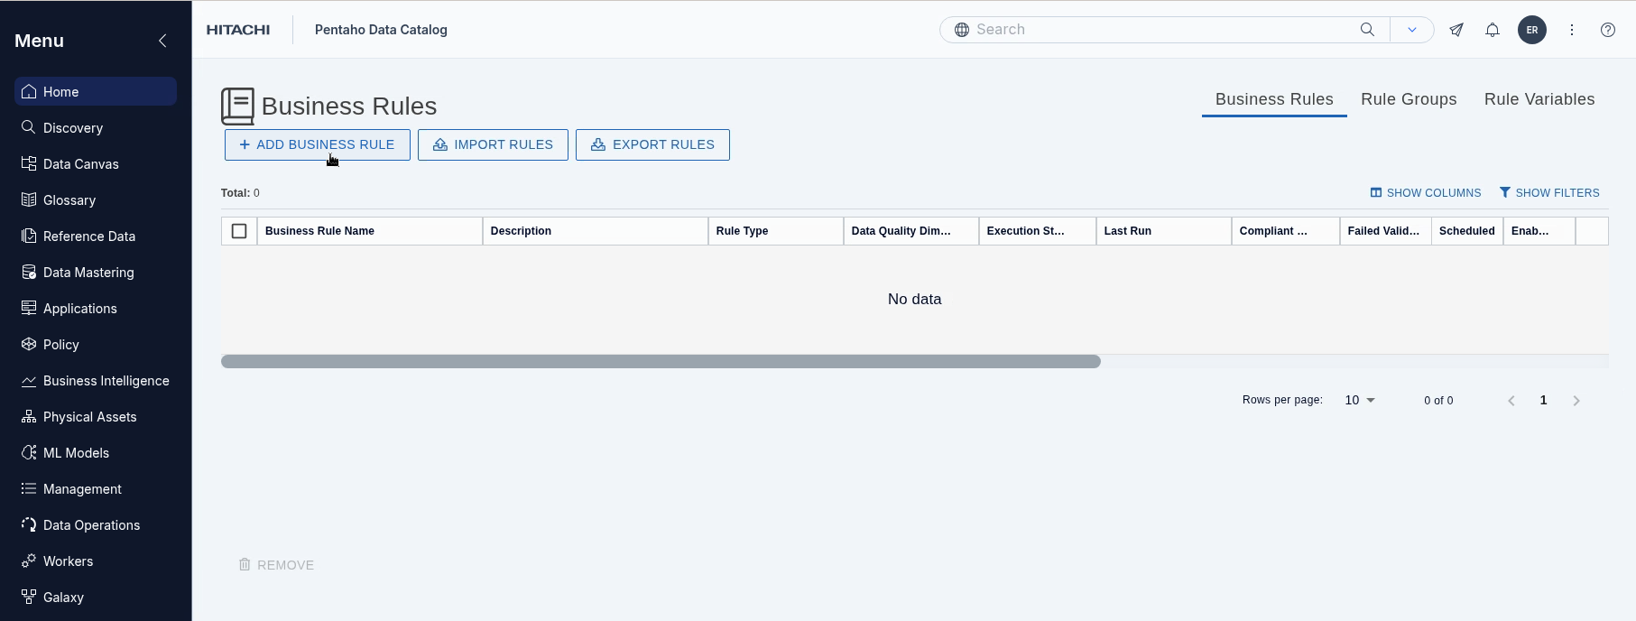1636x621 pixels.
Task: Open Glossary in the sidebar menu
Action: point(69,200)
